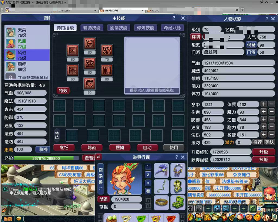Click the purple weapon in equipment slots
The height and width of the screenshot is (222, 278).
pos(161,171)
